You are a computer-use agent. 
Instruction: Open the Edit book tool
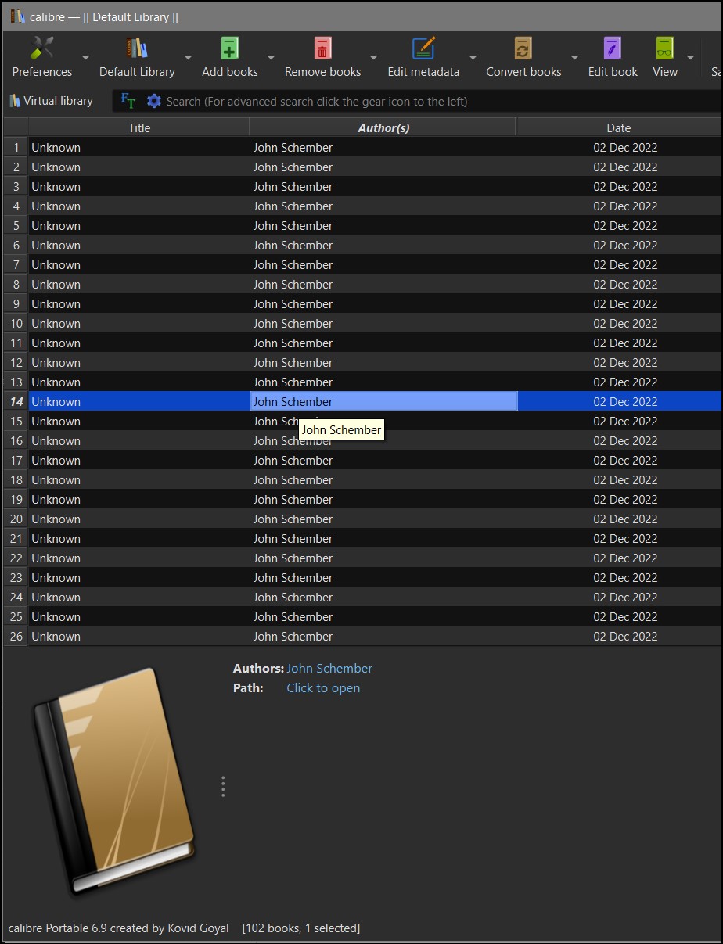[613, 57]
